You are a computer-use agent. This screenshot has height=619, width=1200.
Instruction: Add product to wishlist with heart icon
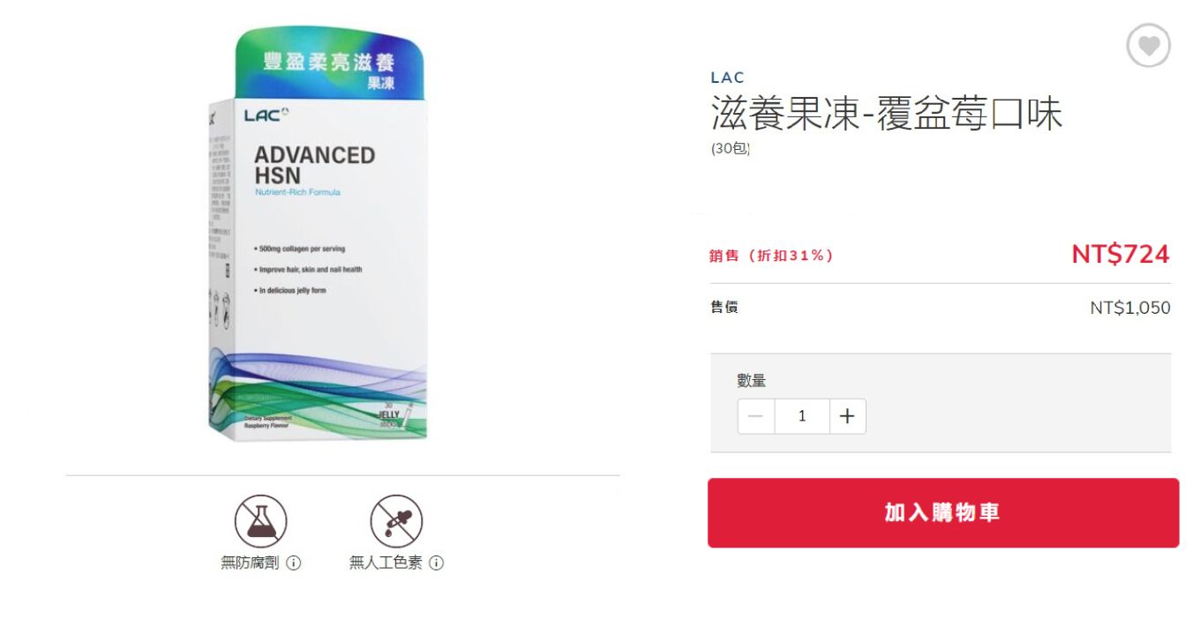pyautogui.click(x=1148, y=46)
